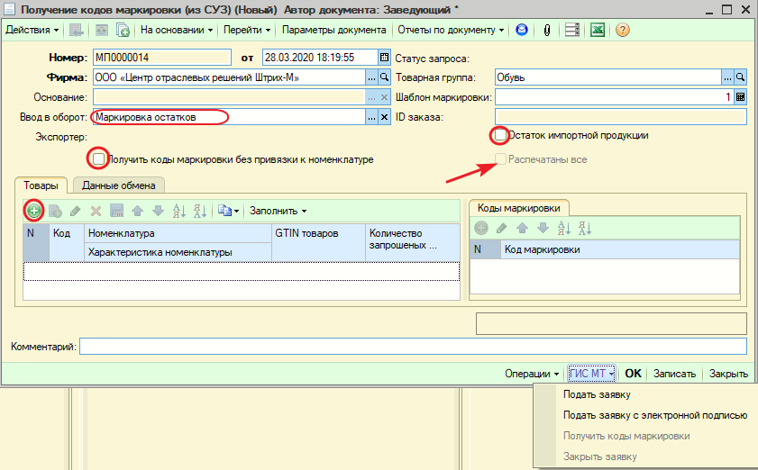Click the green Excel export icon
Viewport: 758px width, 470px height.
point(597,30)
